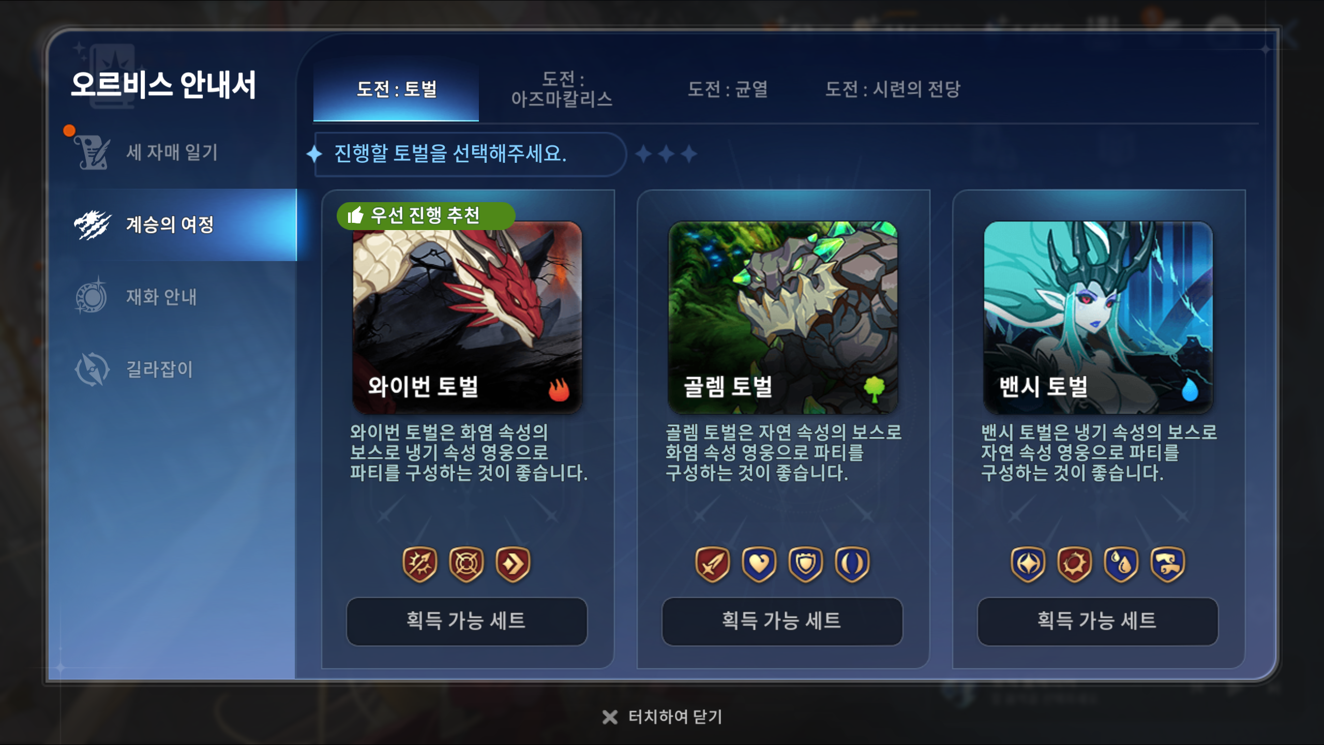Click the red sun set icon under 밴시 토벌
This screenshot has height=745, width=1324.
1075,564
